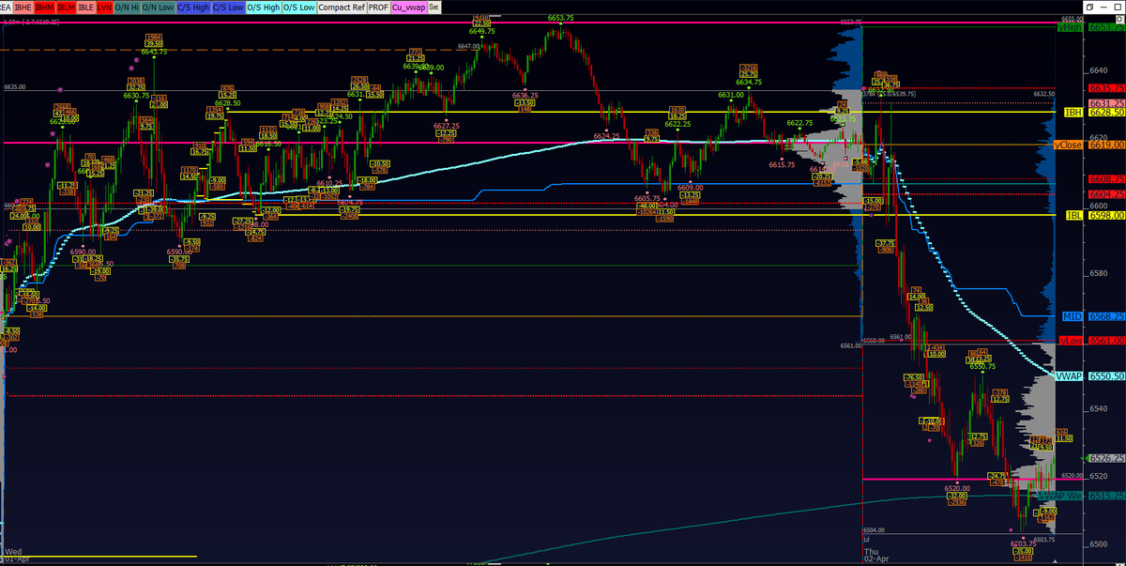
Task: Click the O/N Hi level icon
Action: pos(127,6)
